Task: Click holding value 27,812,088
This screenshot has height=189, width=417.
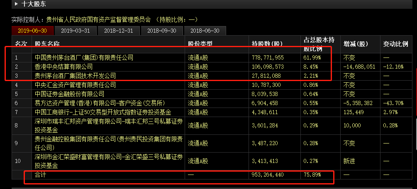Action: (x=266, y=76)
